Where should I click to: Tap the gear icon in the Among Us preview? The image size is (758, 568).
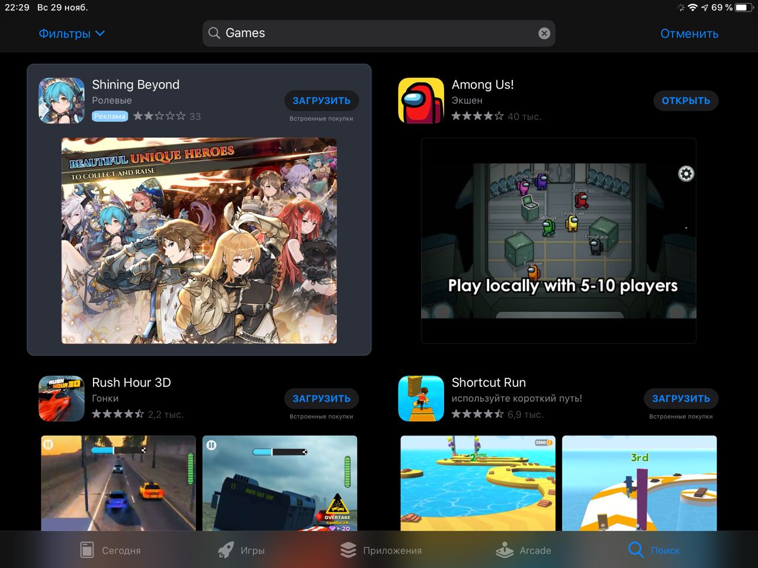(686, 173)
